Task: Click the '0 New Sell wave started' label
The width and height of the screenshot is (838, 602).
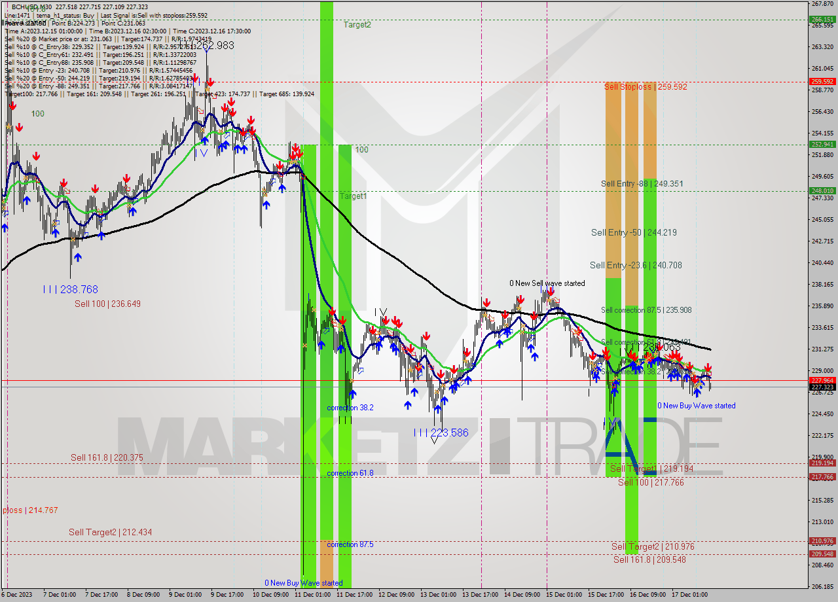Action: (x=547, y=283)
